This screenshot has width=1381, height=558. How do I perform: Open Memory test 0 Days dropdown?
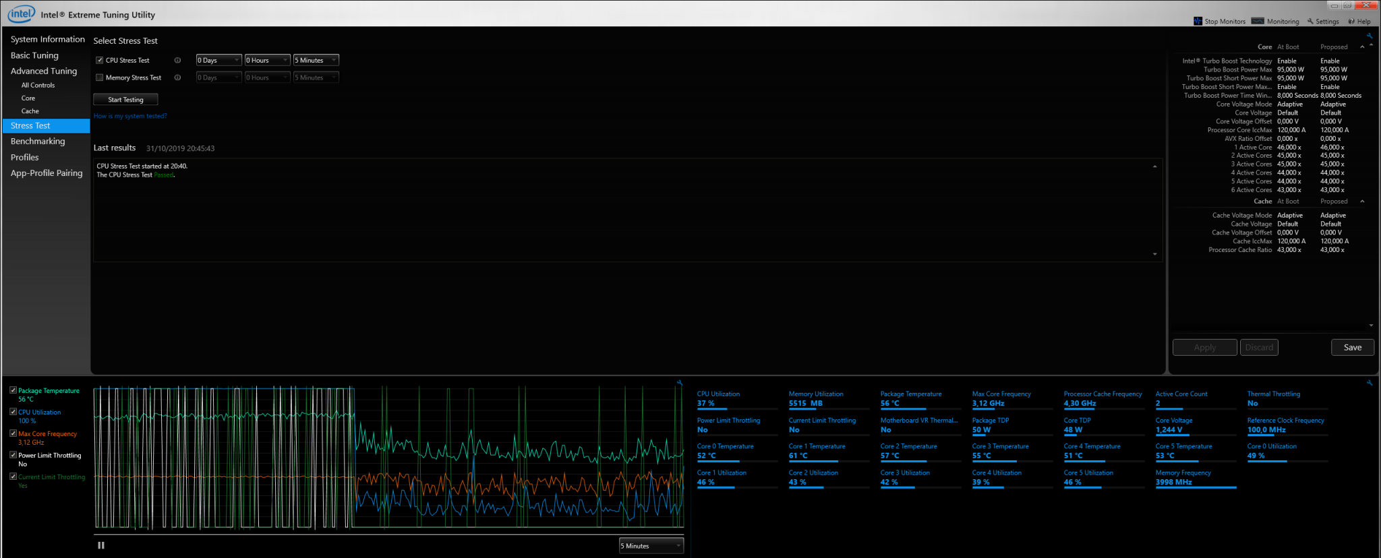coord(218,77)
